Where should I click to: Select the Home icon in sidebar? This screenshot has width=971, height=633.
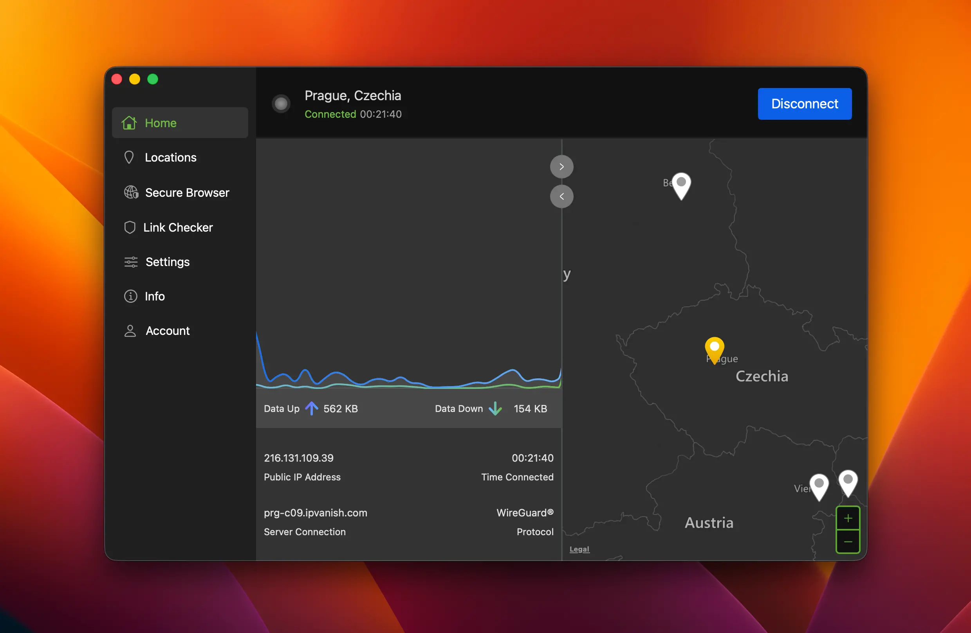click(129, 123)
